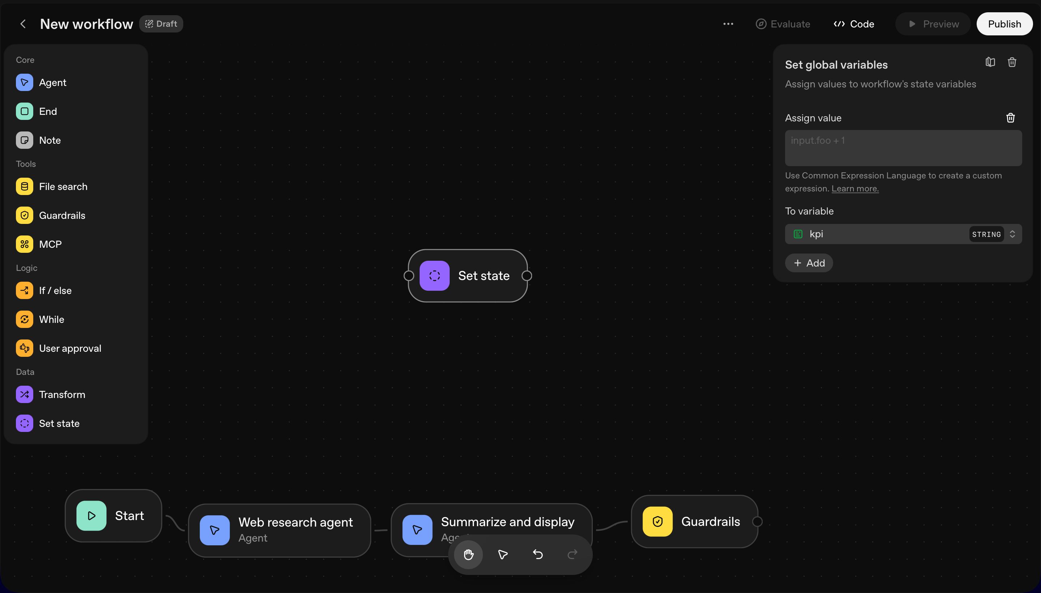Click the Assign value expression field

pyautogui.click(x=903, y=148)
